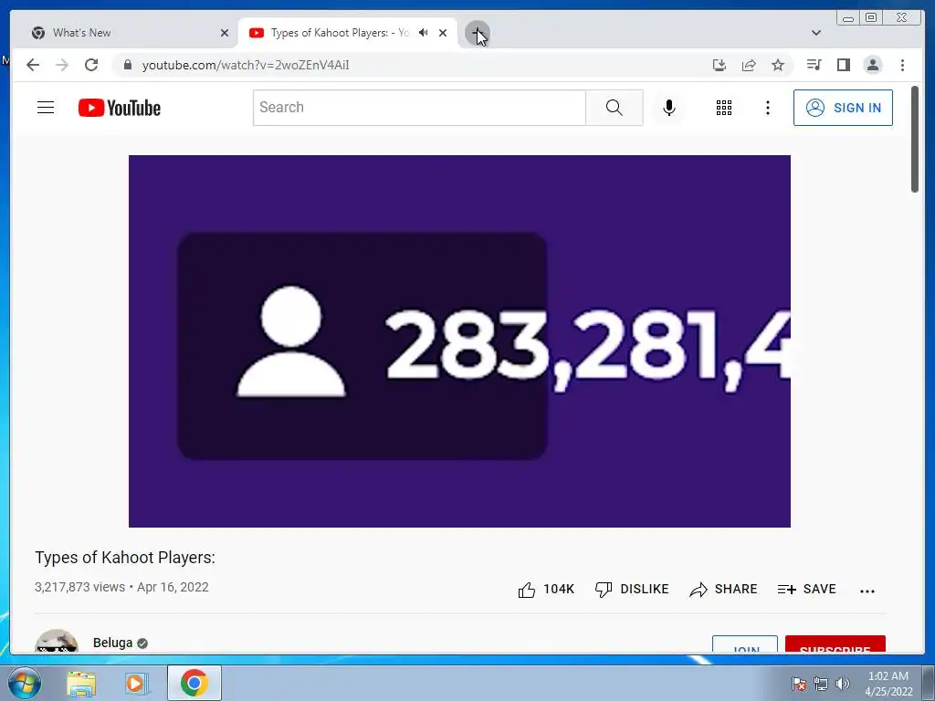View site info via lock icon
Viewport: 935px width, 701px height.
point(127,65)
